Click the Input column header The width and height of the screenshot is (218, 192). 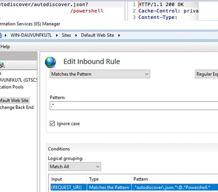pyautogui.click(x=56, y=179)
